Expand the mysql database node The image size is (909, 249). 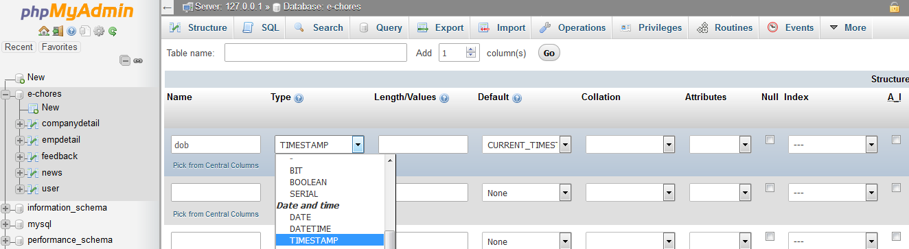pyautogui.click(x=6, y=224)
